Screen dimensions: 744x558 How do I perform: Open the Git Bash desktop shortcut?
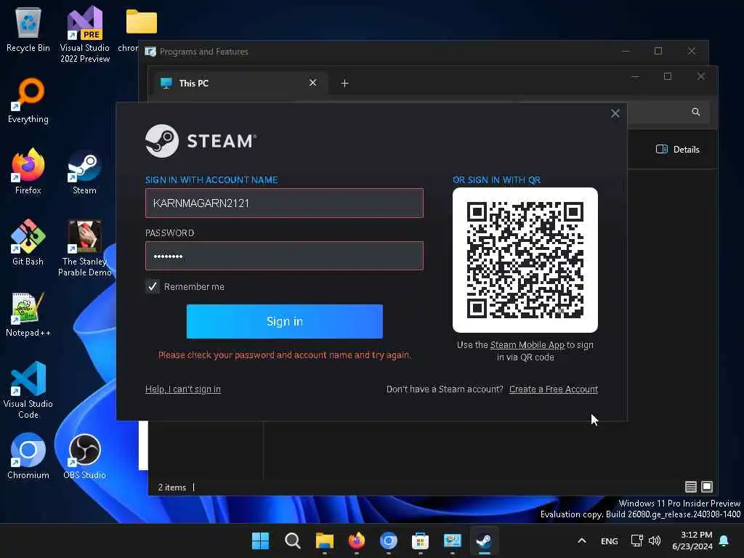tap(28, 243)
